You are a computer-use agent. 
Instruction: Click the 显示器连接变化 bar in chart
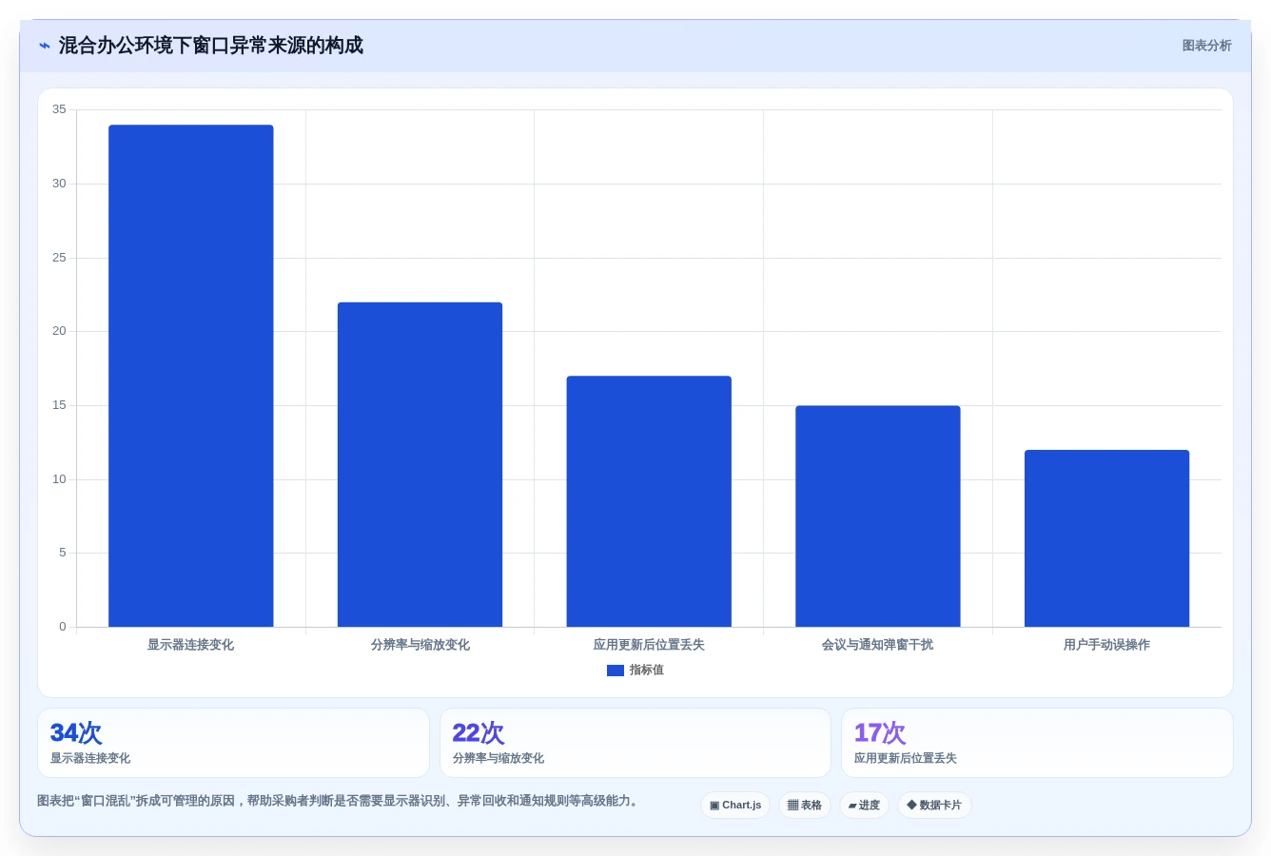(x=191, y=376)
